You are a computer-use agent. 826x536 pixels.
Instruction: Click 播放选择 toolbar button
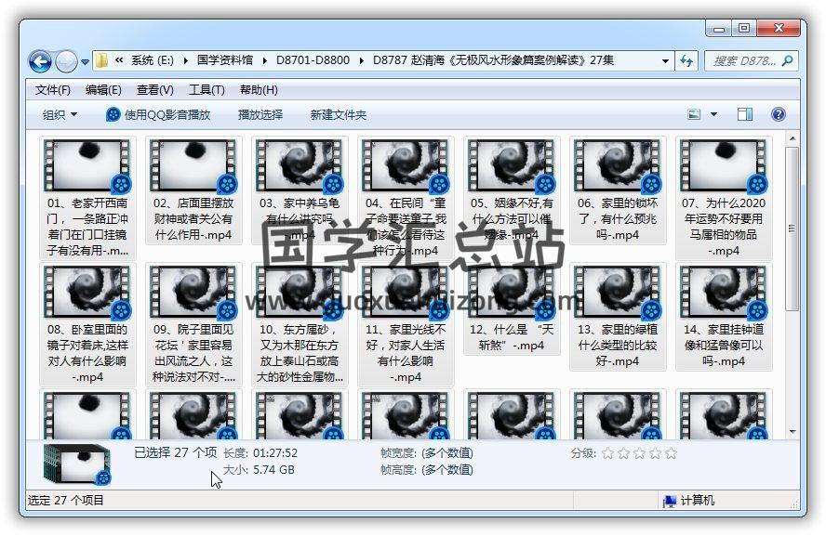[260, 114]
